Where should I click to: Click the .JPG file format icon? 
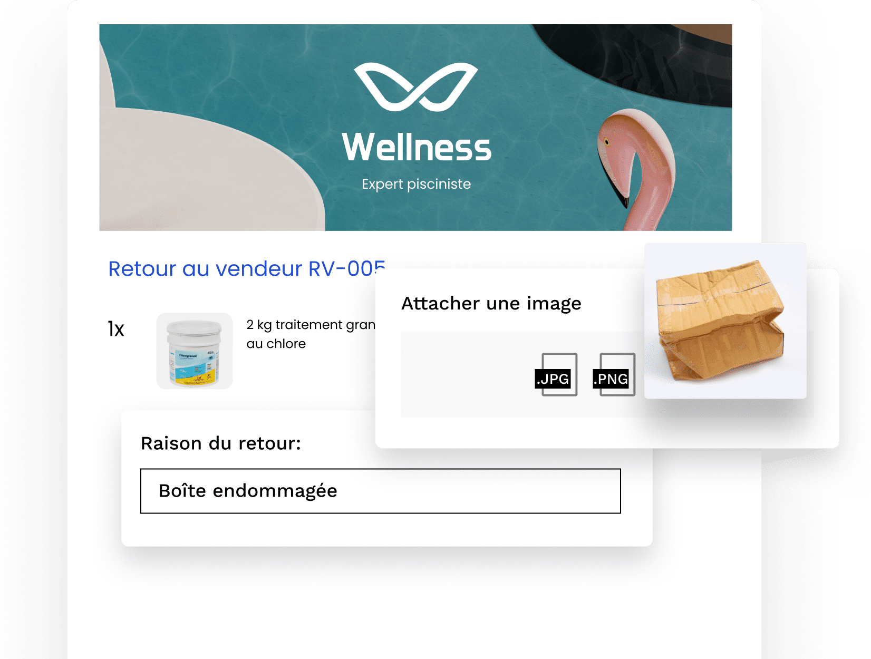coord(556,374)
